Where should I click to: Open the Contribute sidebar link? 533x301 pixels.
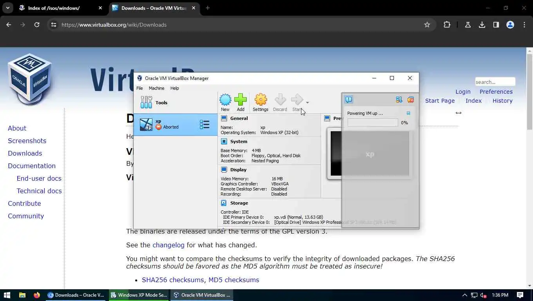(24, 203)
